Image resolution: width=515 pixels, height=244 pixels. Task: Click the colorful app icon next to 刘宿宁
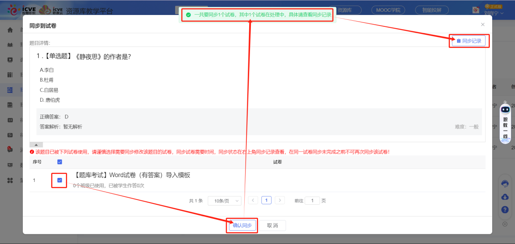pyautogui.click(x=476, y=10)
